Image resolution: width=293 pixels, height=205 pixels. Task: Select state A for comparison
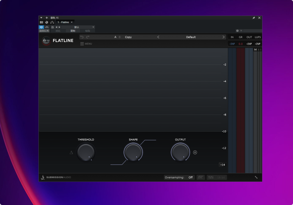coord(115,37)
